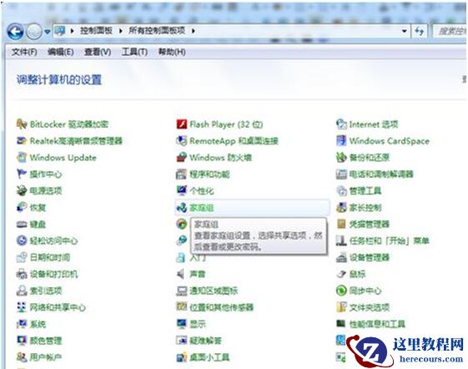The height and width of the screenshot is (369, 468).
Task: Expand the arrow after 所有控制面板项 breadcrumb
Action: coord(194,31)
